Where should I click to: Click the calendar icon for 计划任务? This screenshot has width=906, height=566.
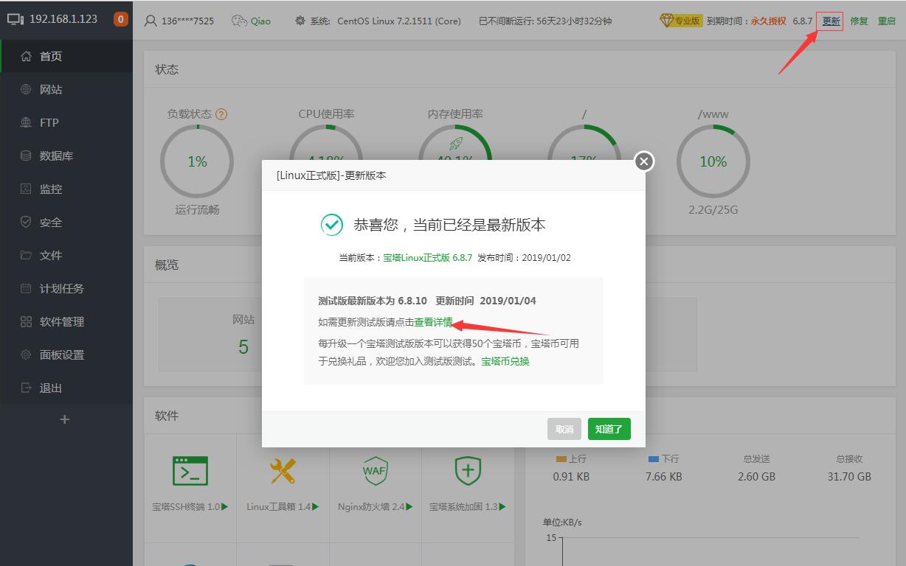tap(27, 288)
